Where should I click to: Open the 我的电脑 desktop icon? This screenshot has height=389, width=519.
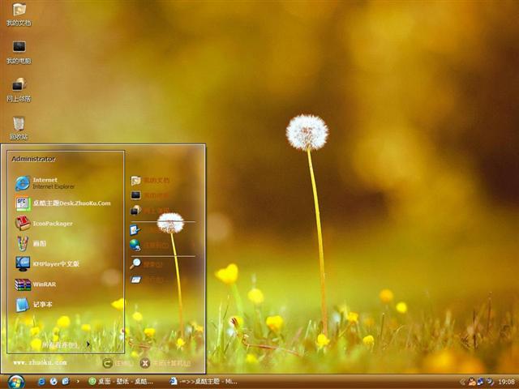[x=19, y=52]
